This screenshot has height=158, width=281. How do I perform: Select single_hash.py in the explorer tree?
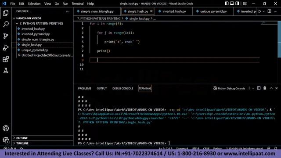click(43, 45)
